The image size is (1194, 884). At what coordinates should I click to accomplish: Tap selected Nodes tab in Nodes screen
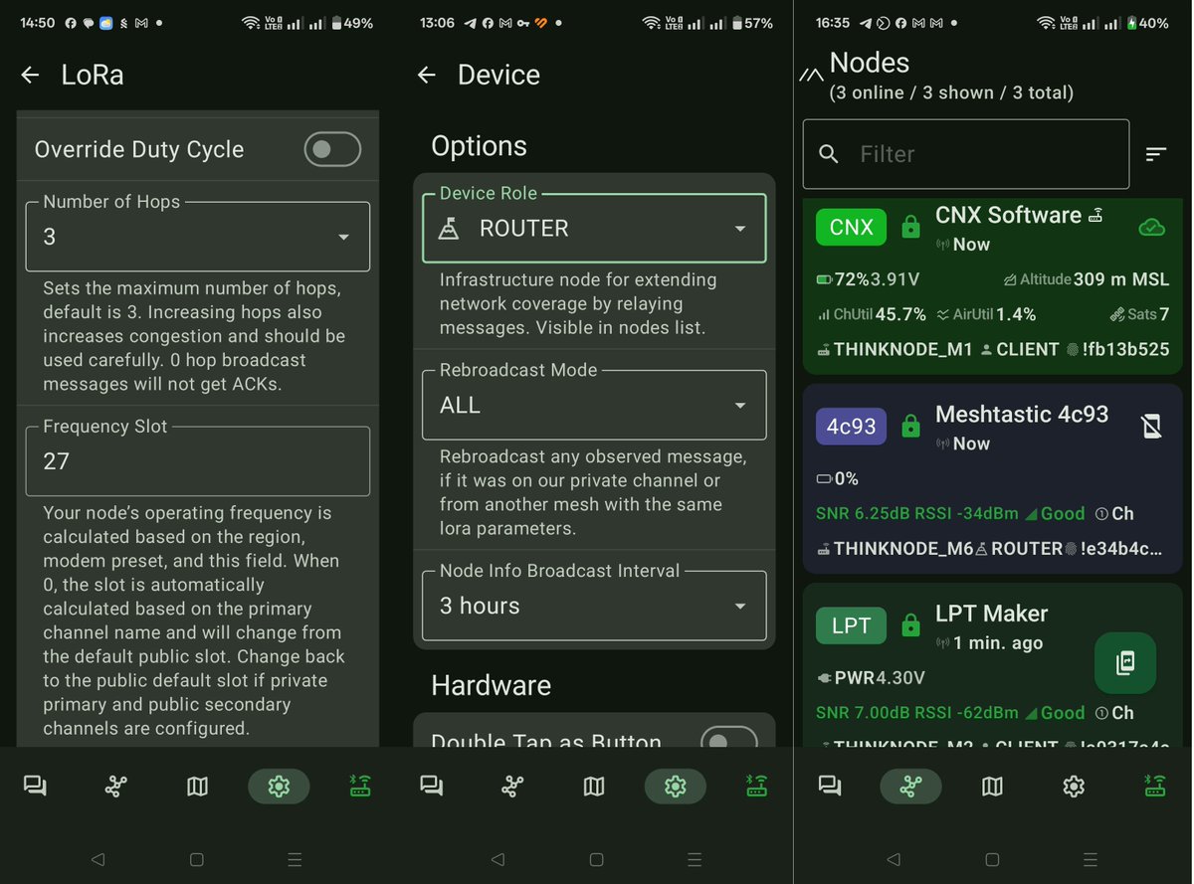click(x=910, y=787)
